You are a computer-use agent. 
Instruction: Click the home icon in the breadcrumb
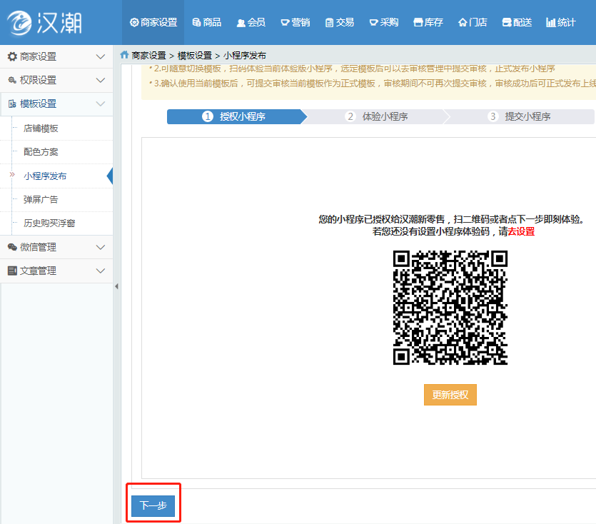click(x=124, y=55)
